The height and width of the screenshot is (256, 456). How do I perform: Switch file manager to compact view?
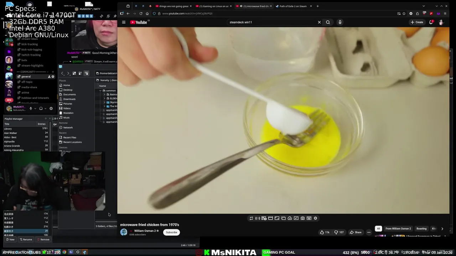point(80,73)
